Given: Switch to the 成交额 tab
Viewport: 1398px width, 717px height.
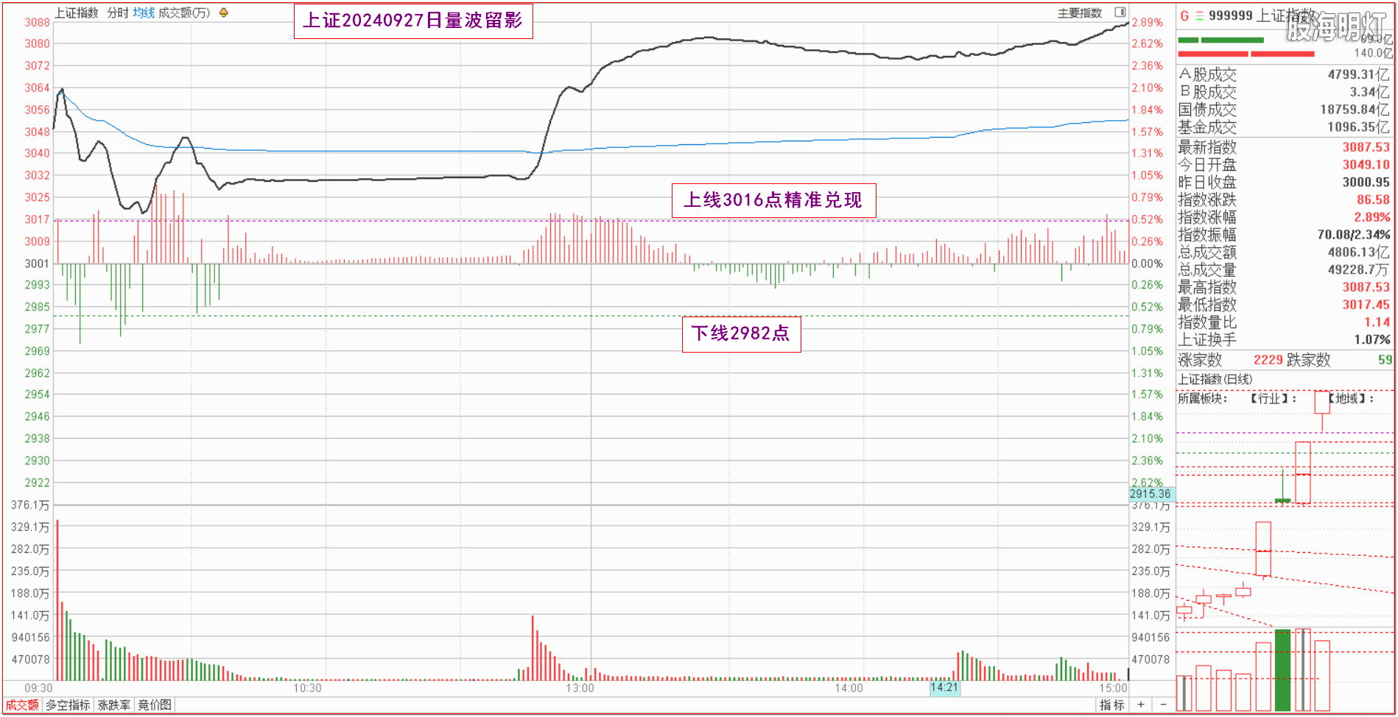Looking at the screenshot, I should (x=22, y=705).
